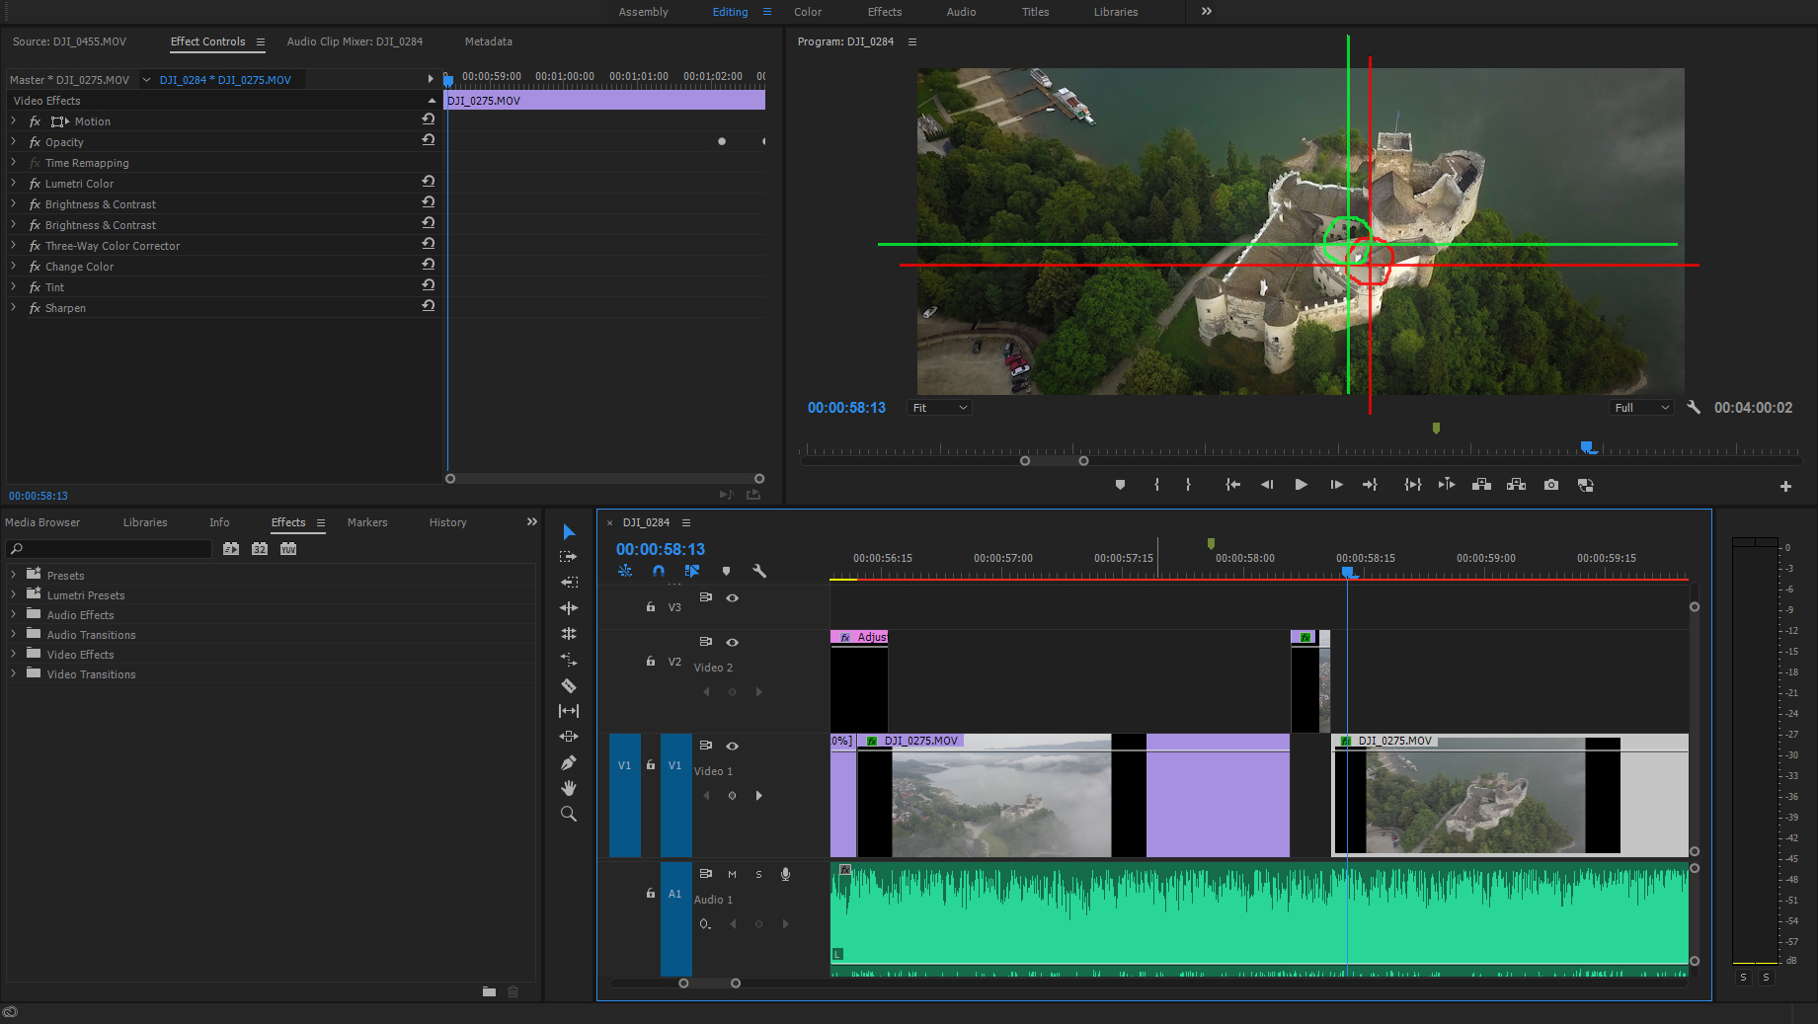
Task: Open the Fit zoom level dropdown
Action: coord(939,408)
